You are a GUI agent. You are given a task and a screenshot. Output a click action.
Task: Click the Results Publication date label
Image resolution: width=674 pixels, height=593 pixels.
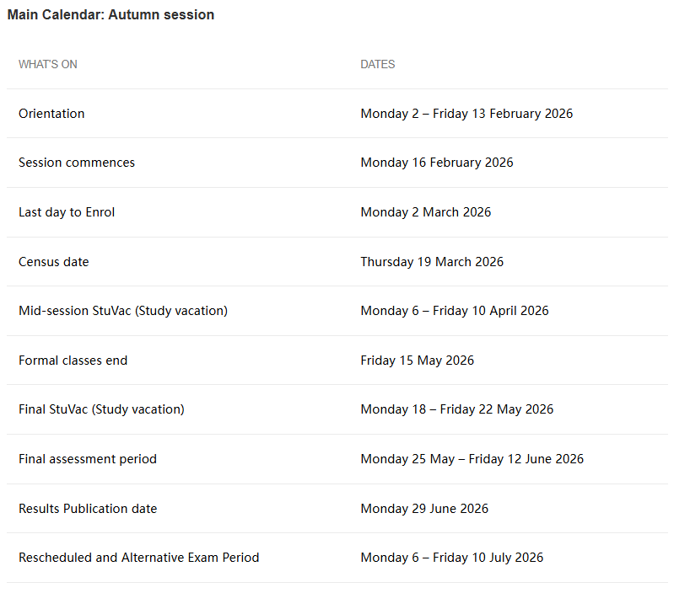coord(88,509)
